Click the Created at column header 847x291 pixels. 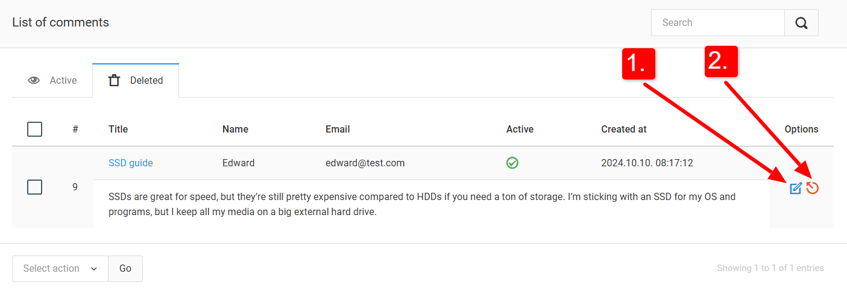(x=624, y=129)
